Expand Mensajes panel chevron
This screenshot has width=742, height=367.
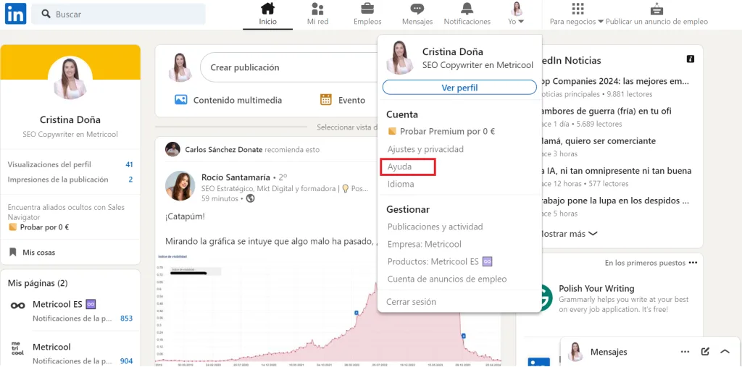[x=725, y=351]
